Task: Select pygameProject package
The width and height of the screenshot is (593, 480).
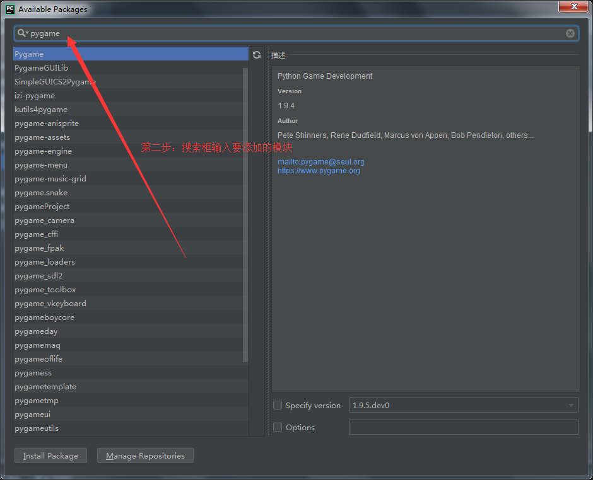Action: (131, 207)
